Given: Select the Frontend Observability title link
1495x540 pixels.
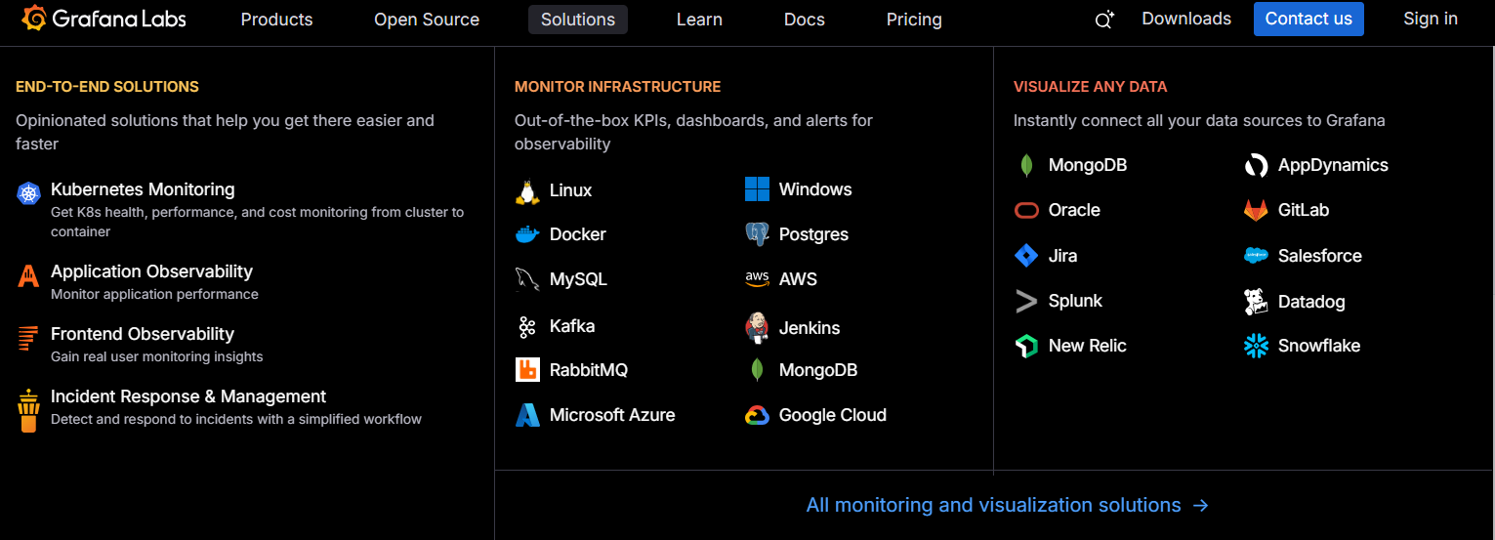Looking at the screenshot, I should (x=143, y=334).
